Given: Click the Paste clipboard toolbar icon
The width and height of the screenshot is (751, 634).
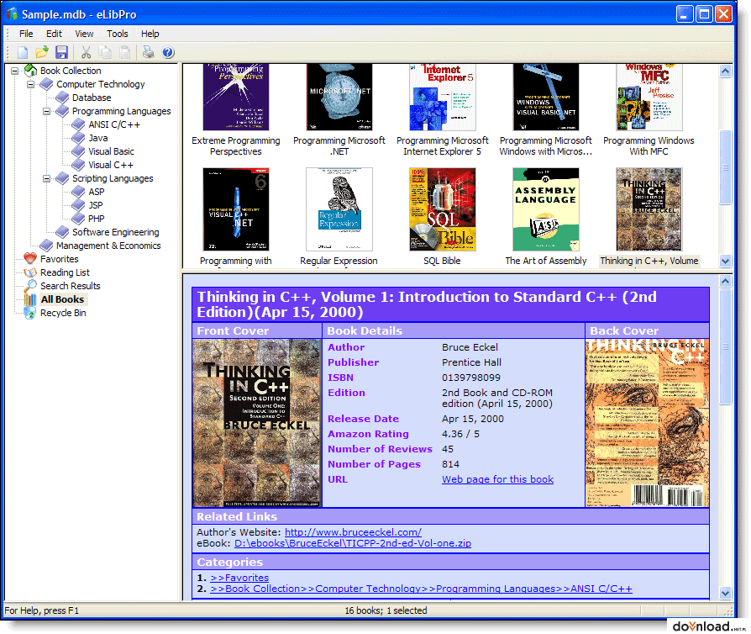Looking at the screenshot, I should 124,52.
